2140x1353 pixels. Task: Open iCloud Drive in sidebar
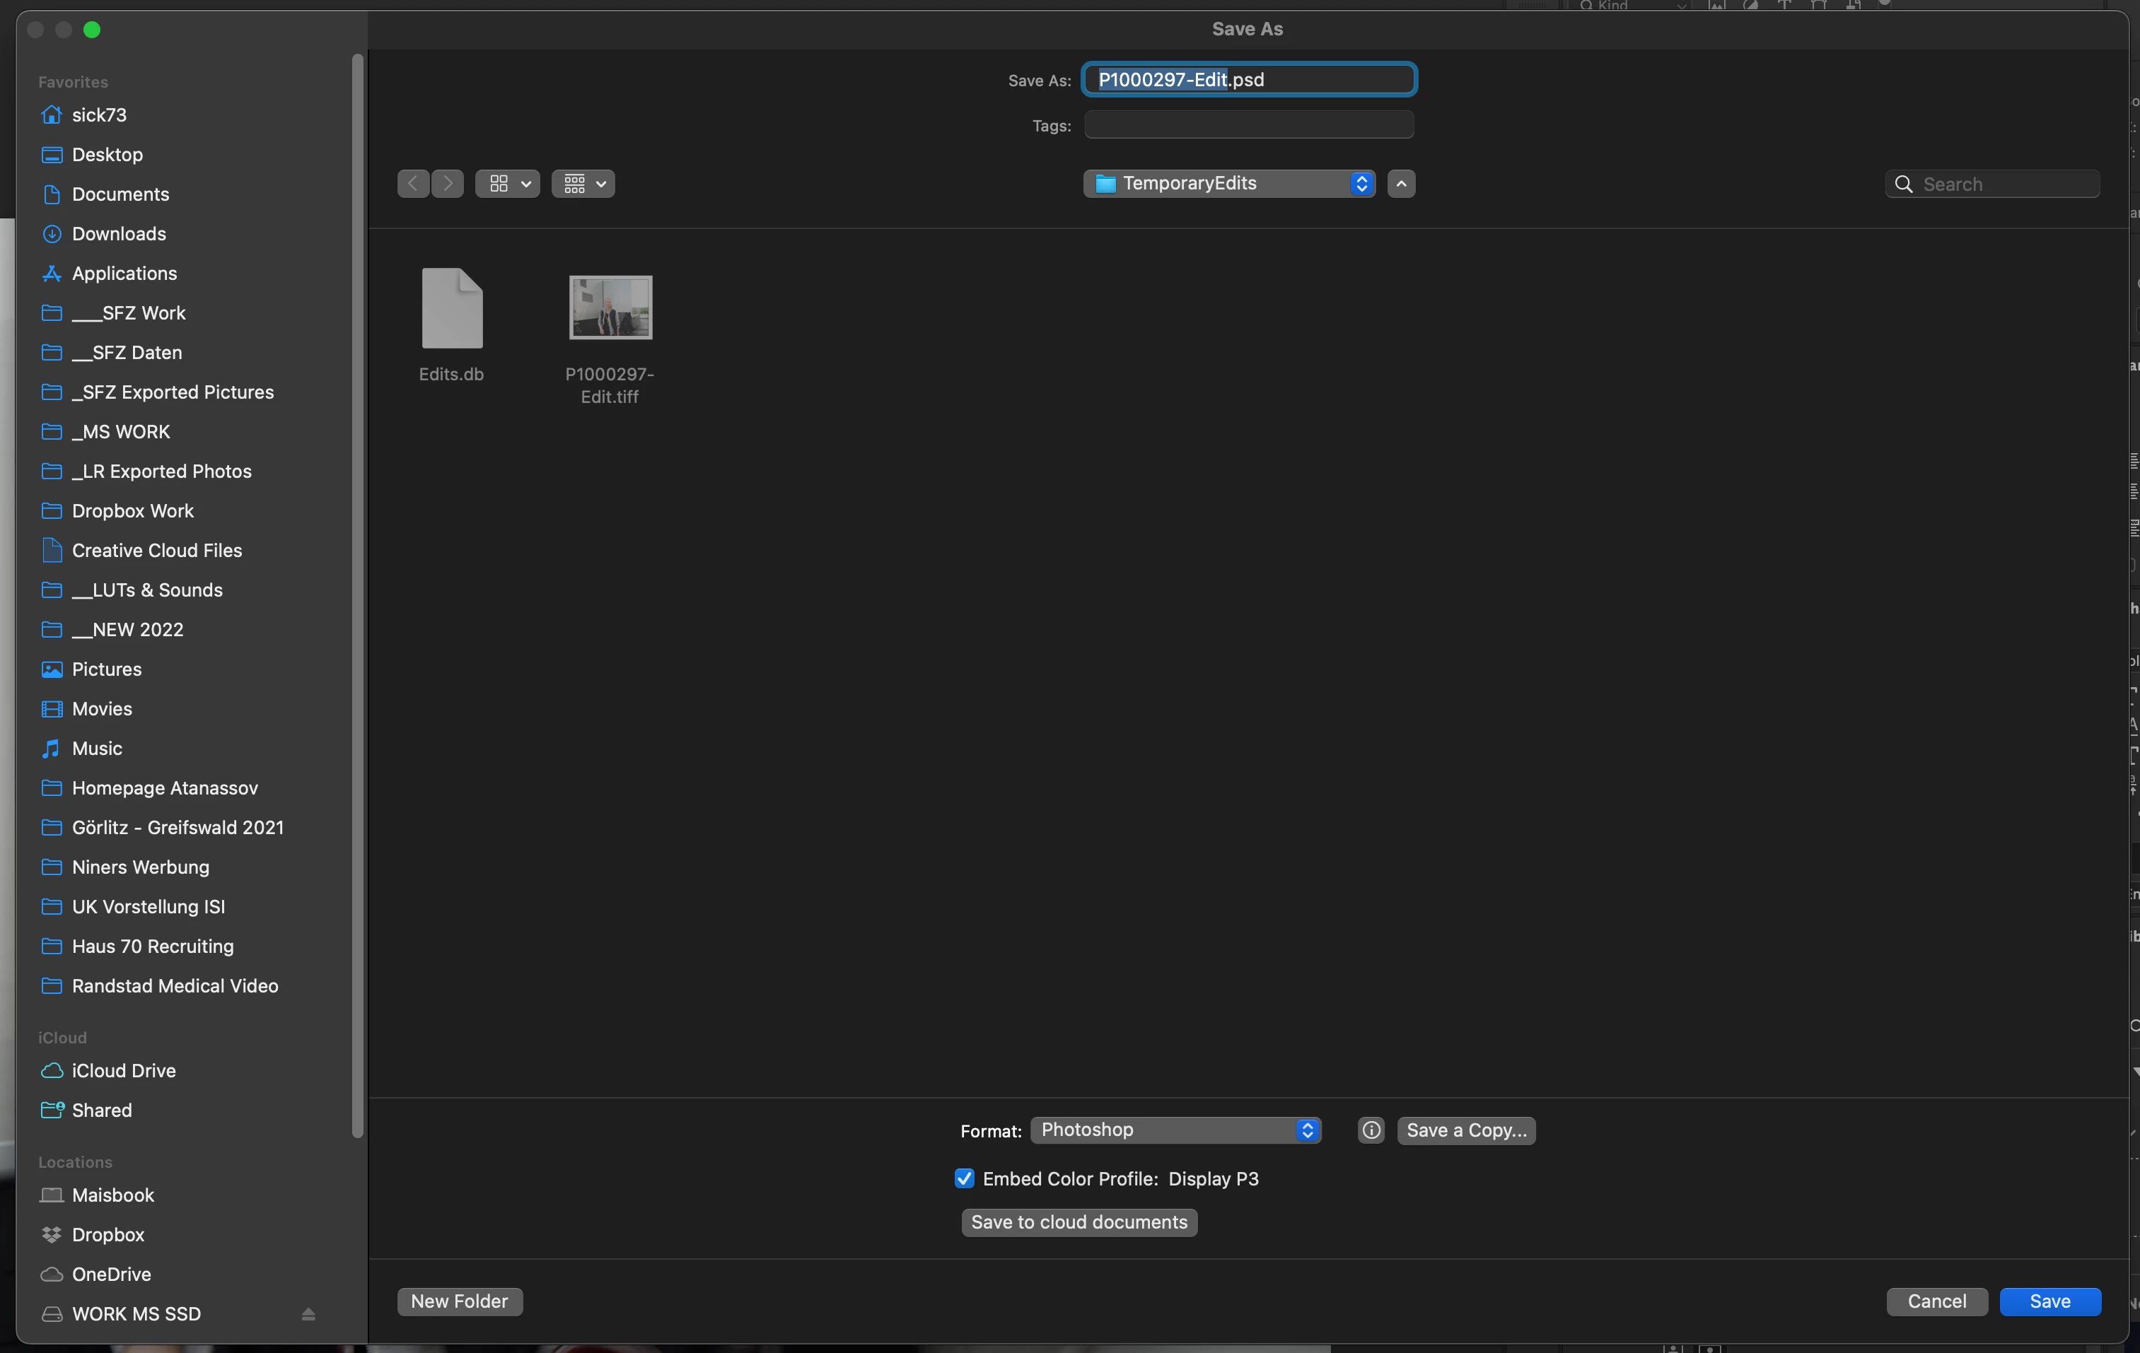pyautogui.click(x=124, y=1070)
